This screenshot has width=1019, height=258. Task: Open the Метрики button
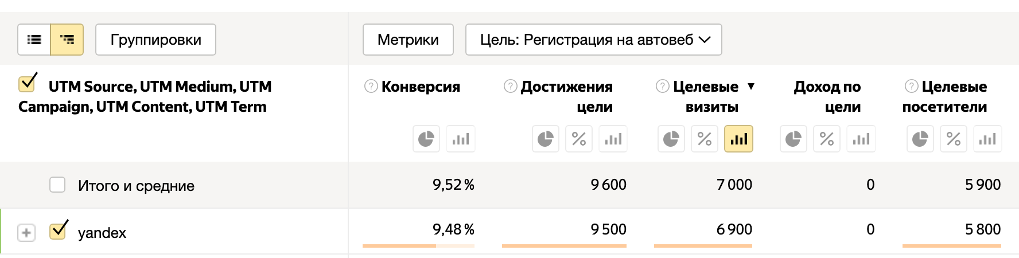click(x=408, y=40)
